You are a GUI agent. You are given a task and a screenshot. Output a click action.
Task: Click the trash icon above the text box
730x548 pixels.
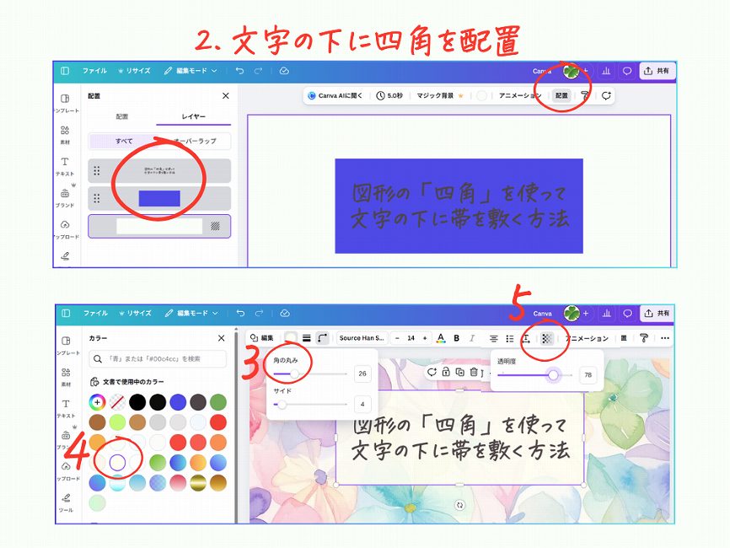coord(474,372)
